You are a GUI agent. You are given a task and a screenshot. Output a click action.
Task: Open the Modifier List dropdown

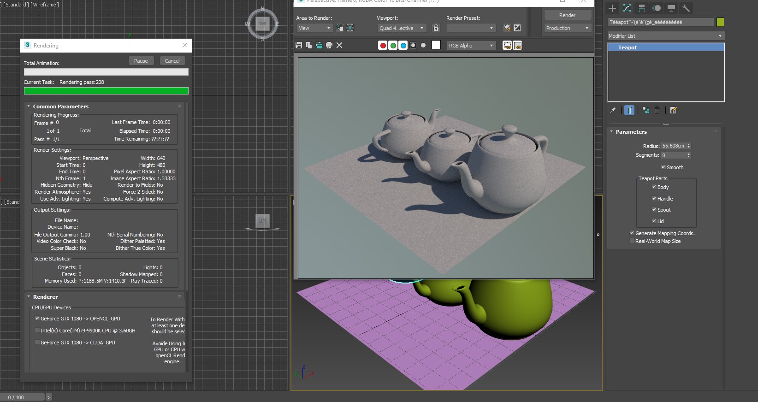[665, 36]
